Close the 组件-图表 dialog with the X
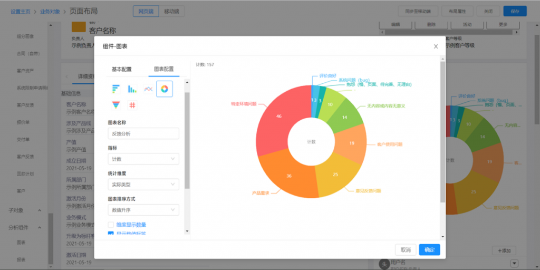 pyautogui.click(x=436, y=46)
